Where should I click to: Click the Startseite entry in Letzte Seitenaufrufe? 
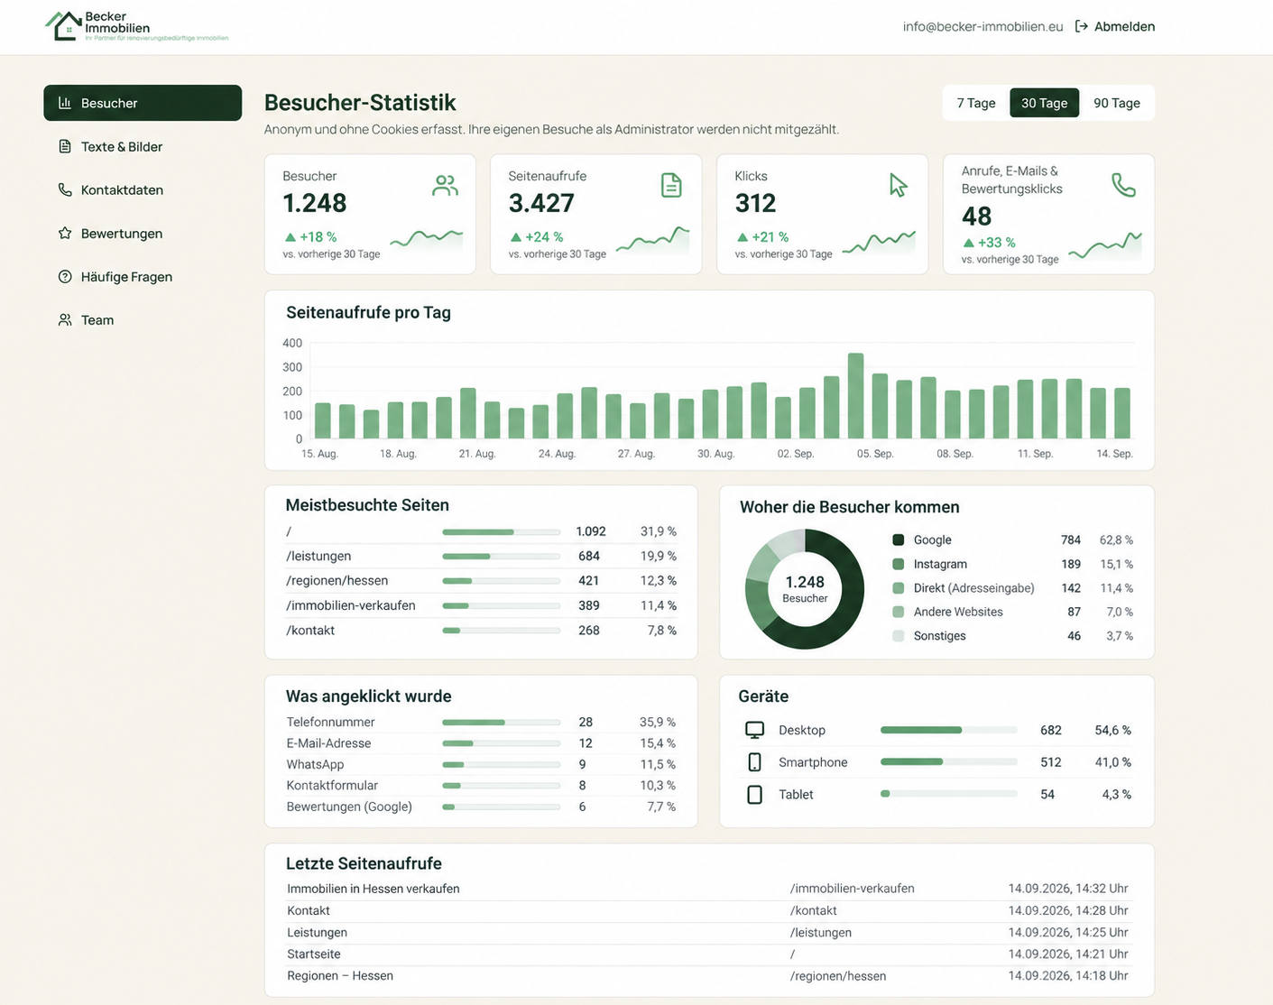[x=314, y=954]
